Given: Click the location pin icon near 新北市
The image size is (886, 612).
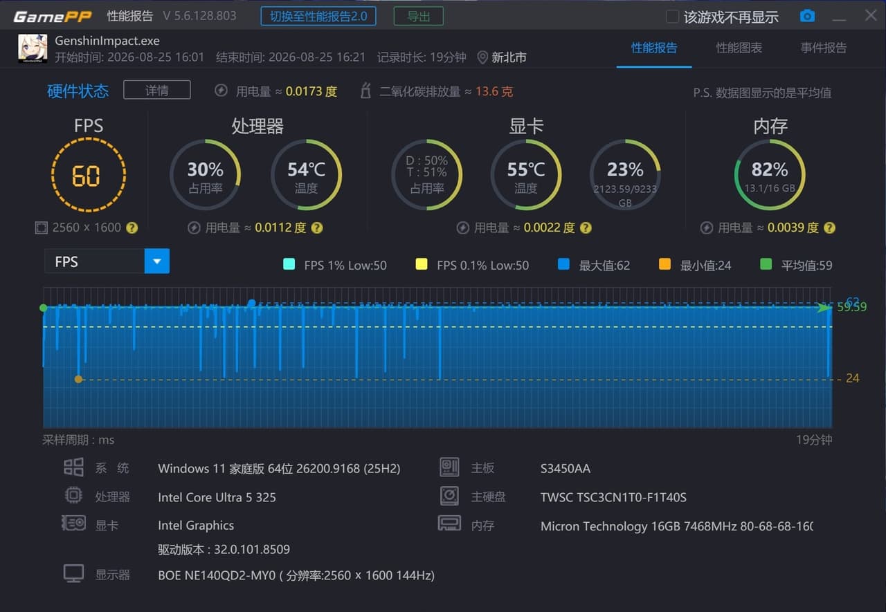Looking at the screenshot, I should pyautogui.click(x=482, y=57).
